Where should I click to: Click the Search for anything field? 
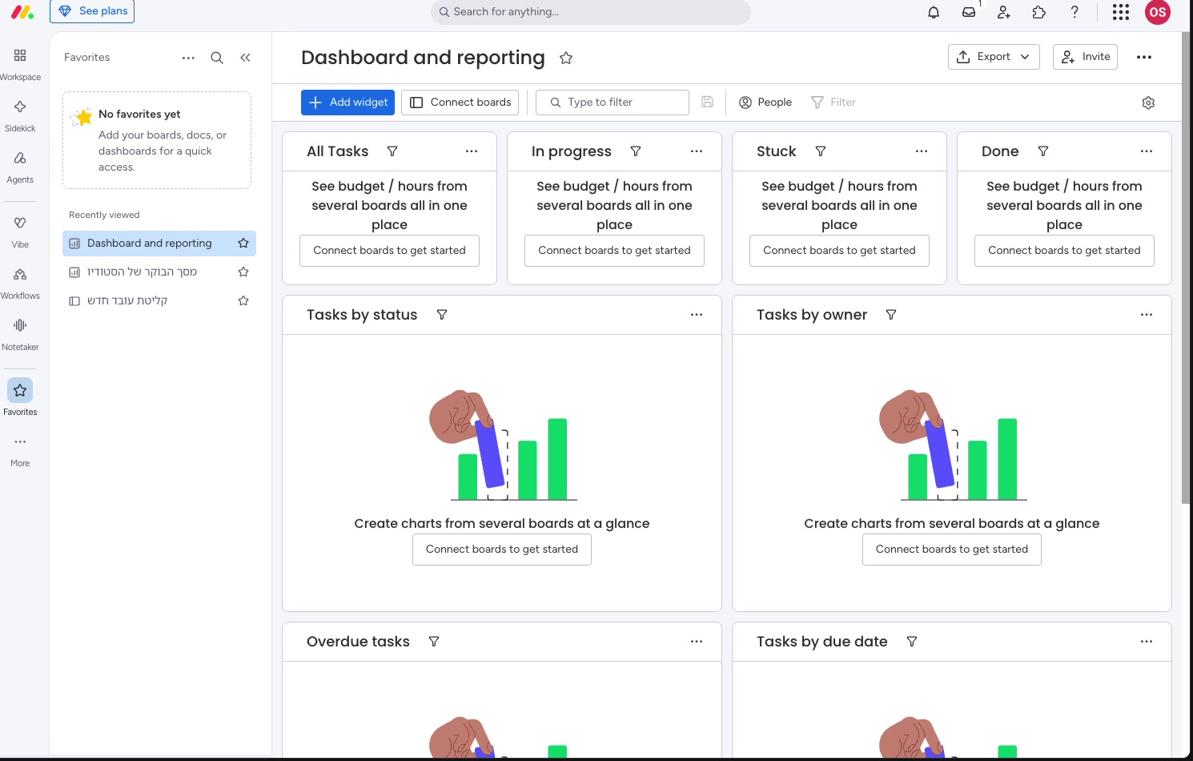pos(591,12)
